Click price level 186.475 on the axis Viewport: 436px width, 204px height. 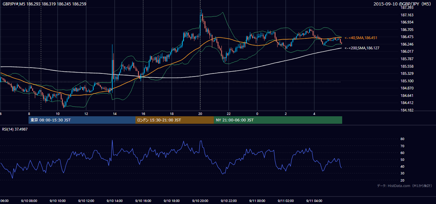coord(407,37)
